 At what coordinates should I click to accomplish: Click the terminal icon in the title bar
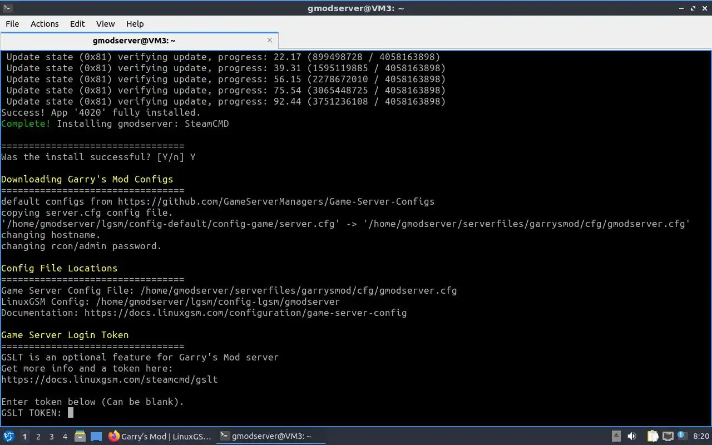[x=7, y=8]
